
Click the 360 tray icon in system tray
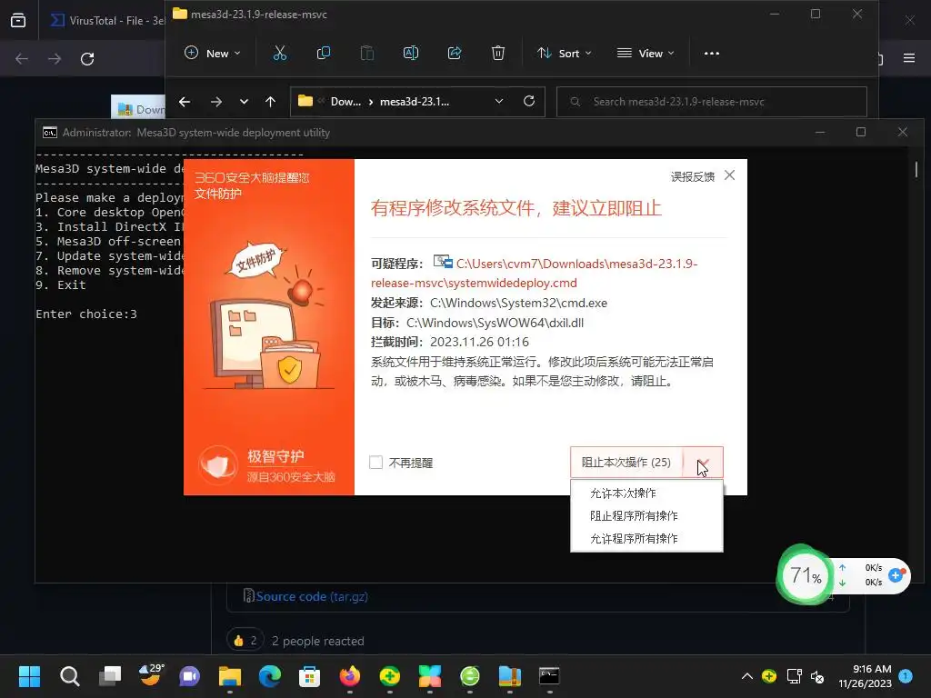coord(769,676)
